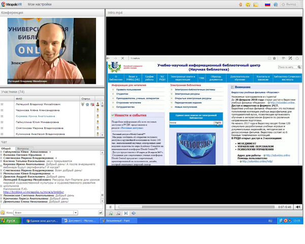Open the Мои настройки menu
The width and height of the screenshot is (305, 244).
(40, 4)
